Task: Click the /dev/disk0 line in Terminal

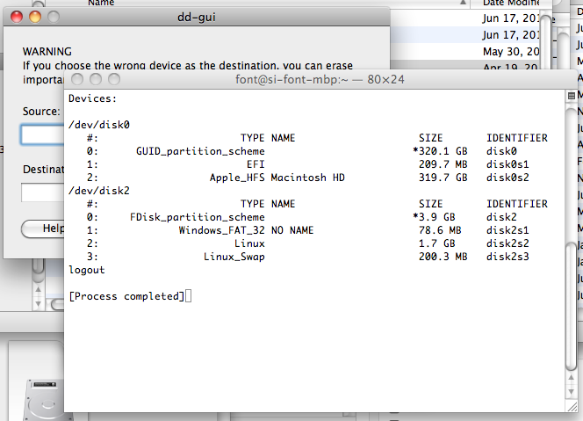Action: tap(99, 125)
